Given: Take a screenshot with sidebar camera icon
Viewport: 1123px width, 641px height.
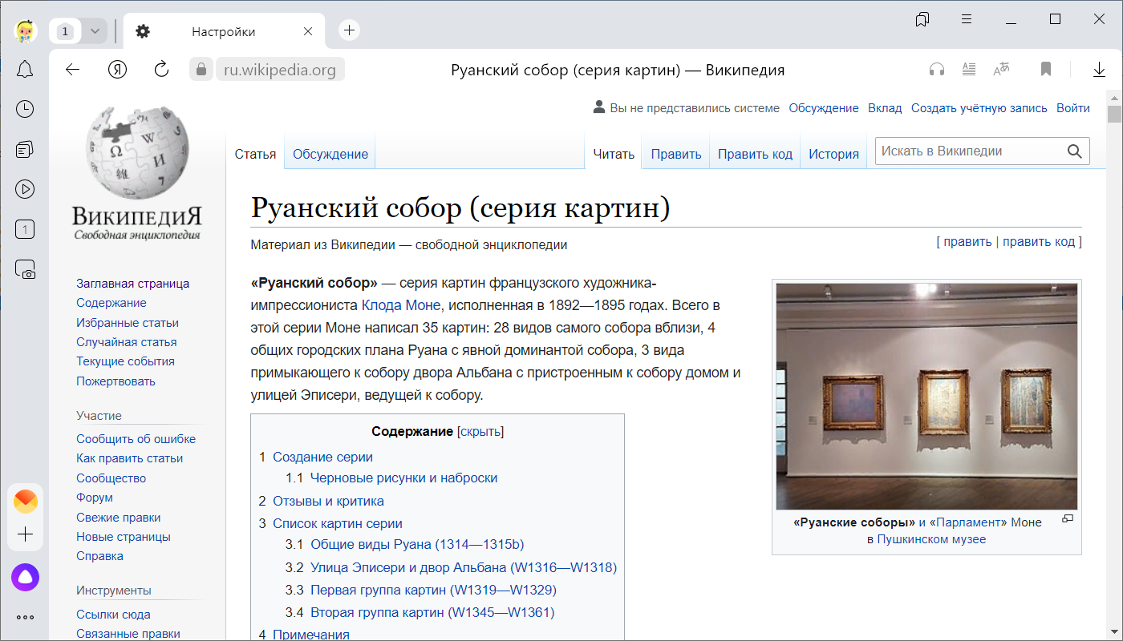Looking at the screenshot, I should (x=25, y=269).
